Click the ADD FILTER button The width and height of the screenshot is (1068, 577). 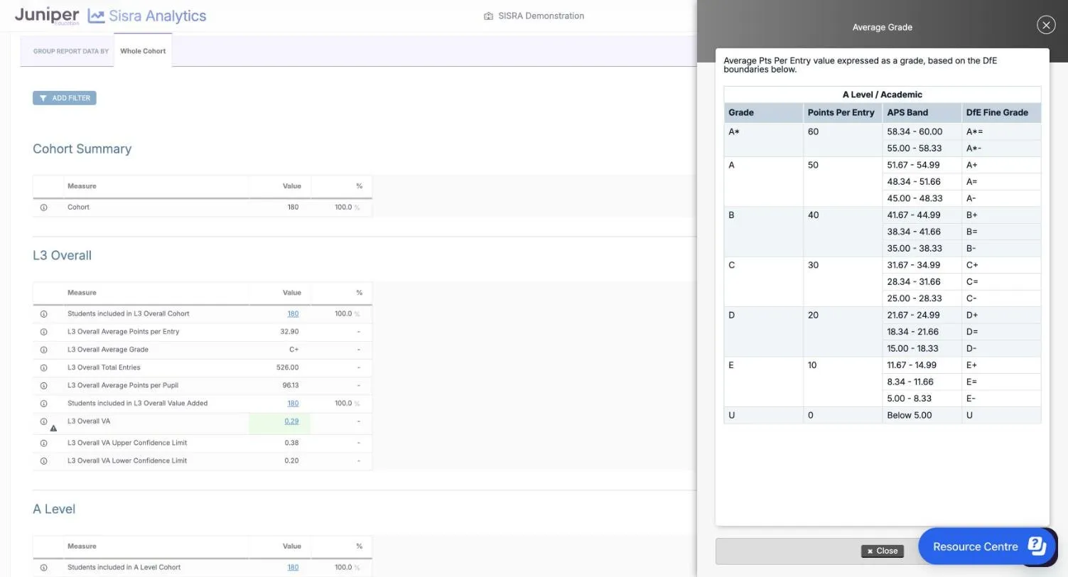(65, 98)
